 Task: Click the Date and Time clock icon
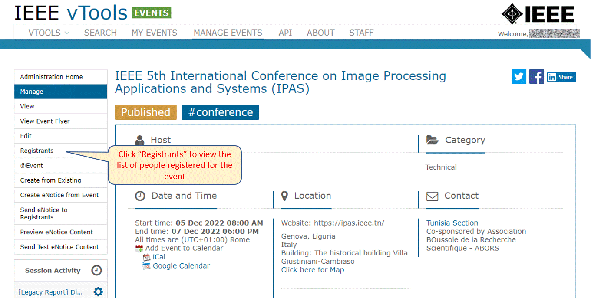point(140,196)
